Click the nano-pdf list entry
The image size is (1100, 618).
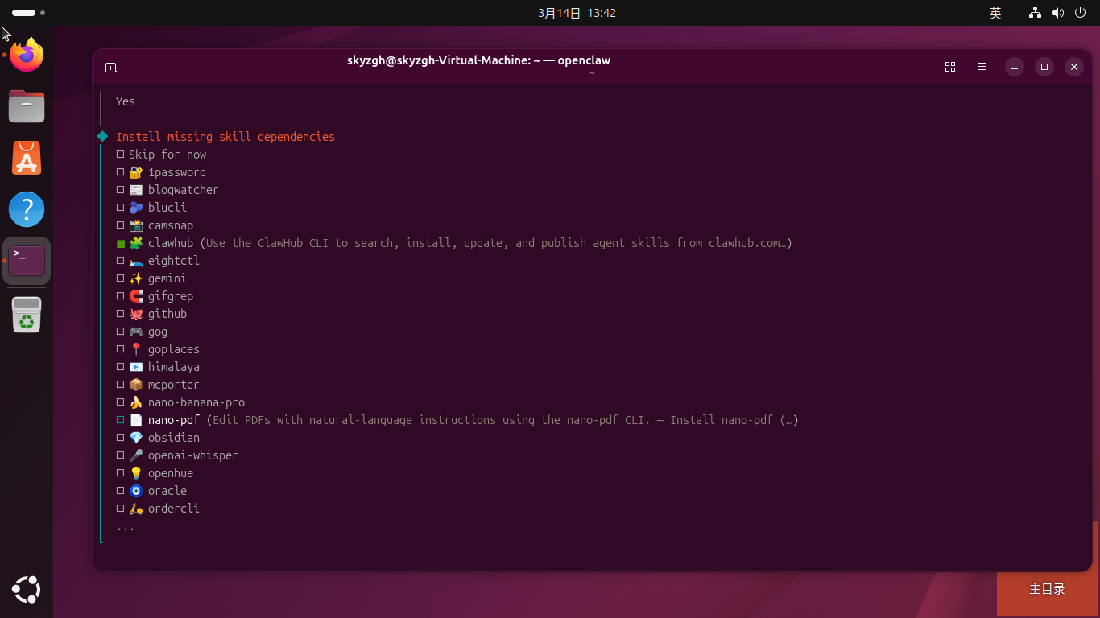tap(173, 420)
